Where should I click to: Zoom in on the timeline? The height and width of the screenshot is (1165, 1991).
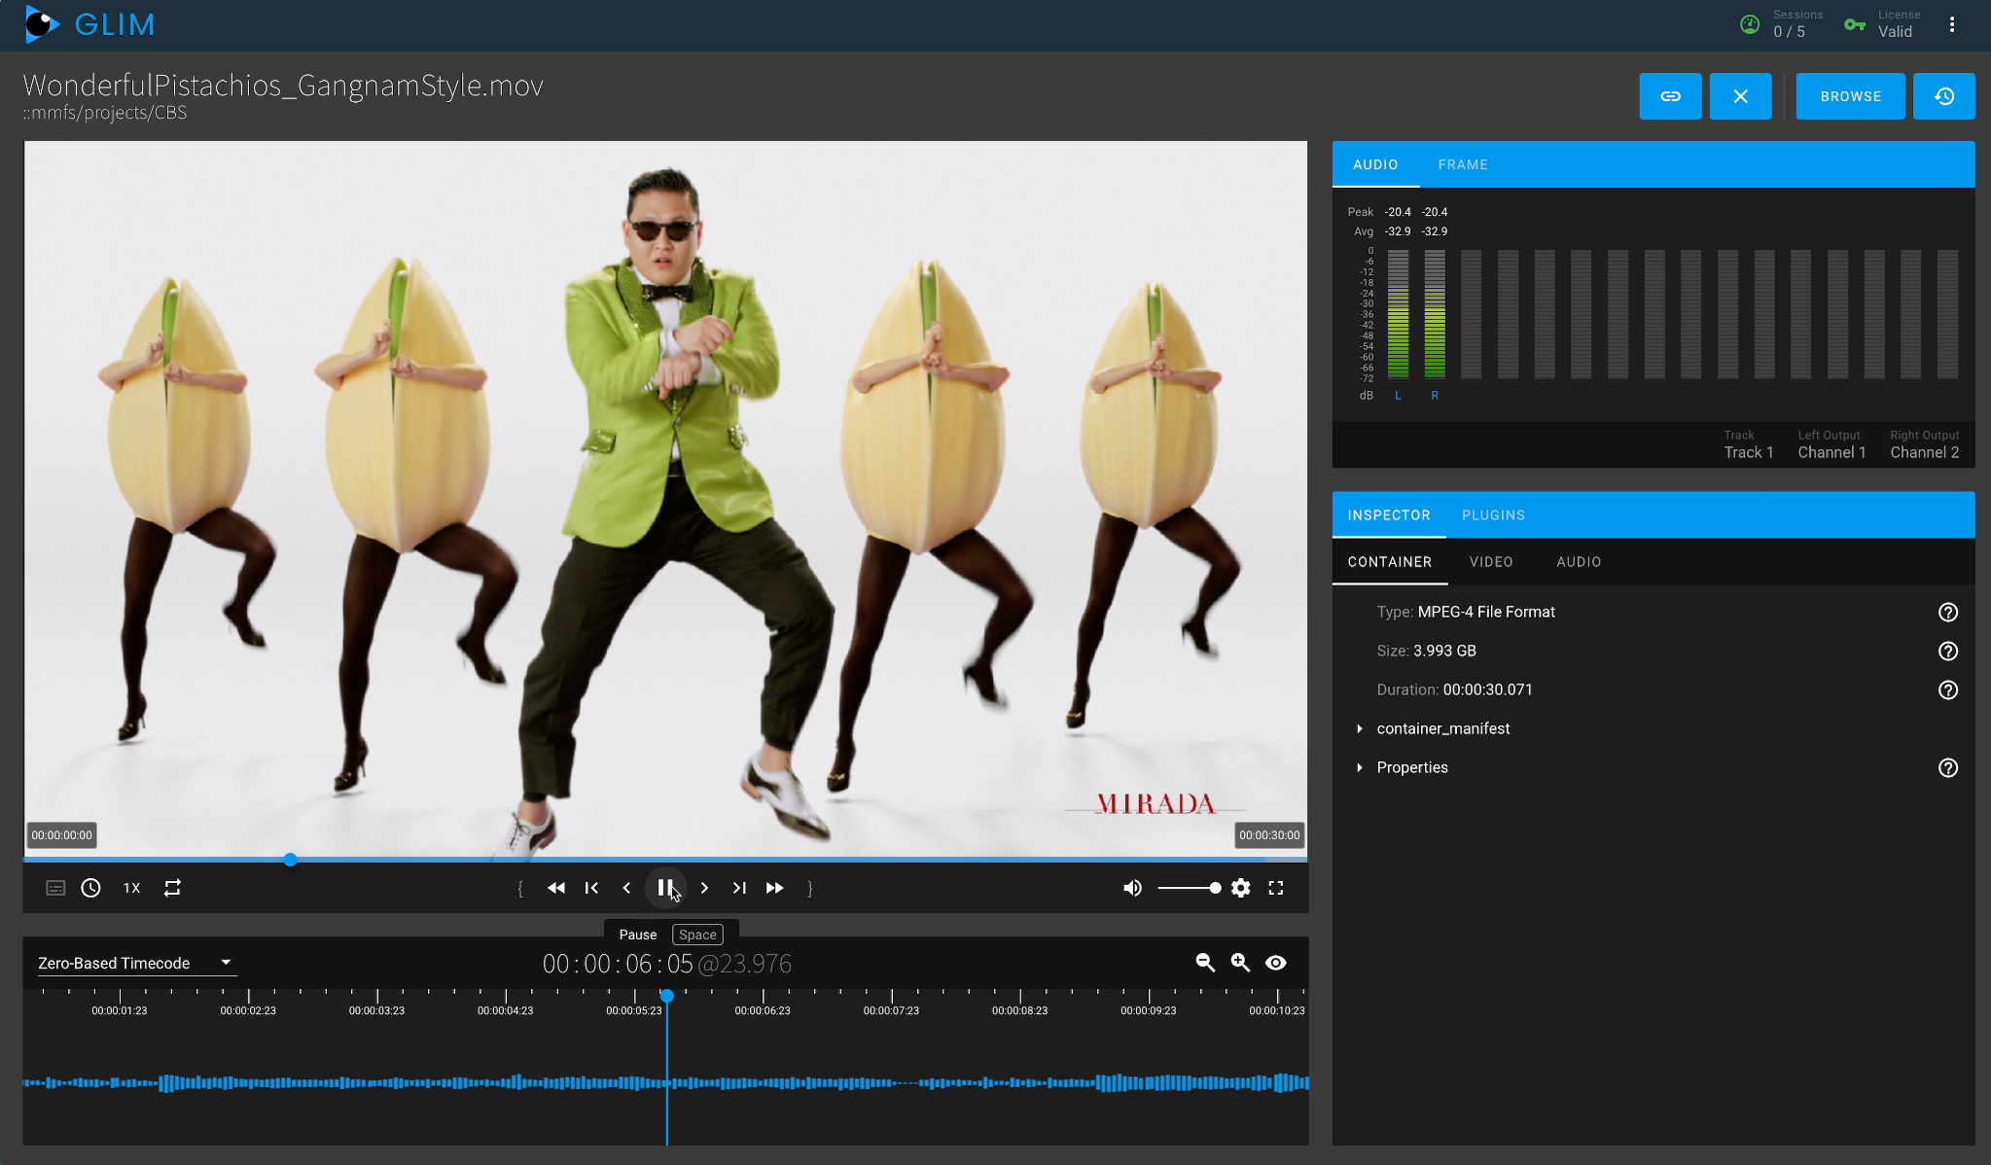(x=1239, y=963)
